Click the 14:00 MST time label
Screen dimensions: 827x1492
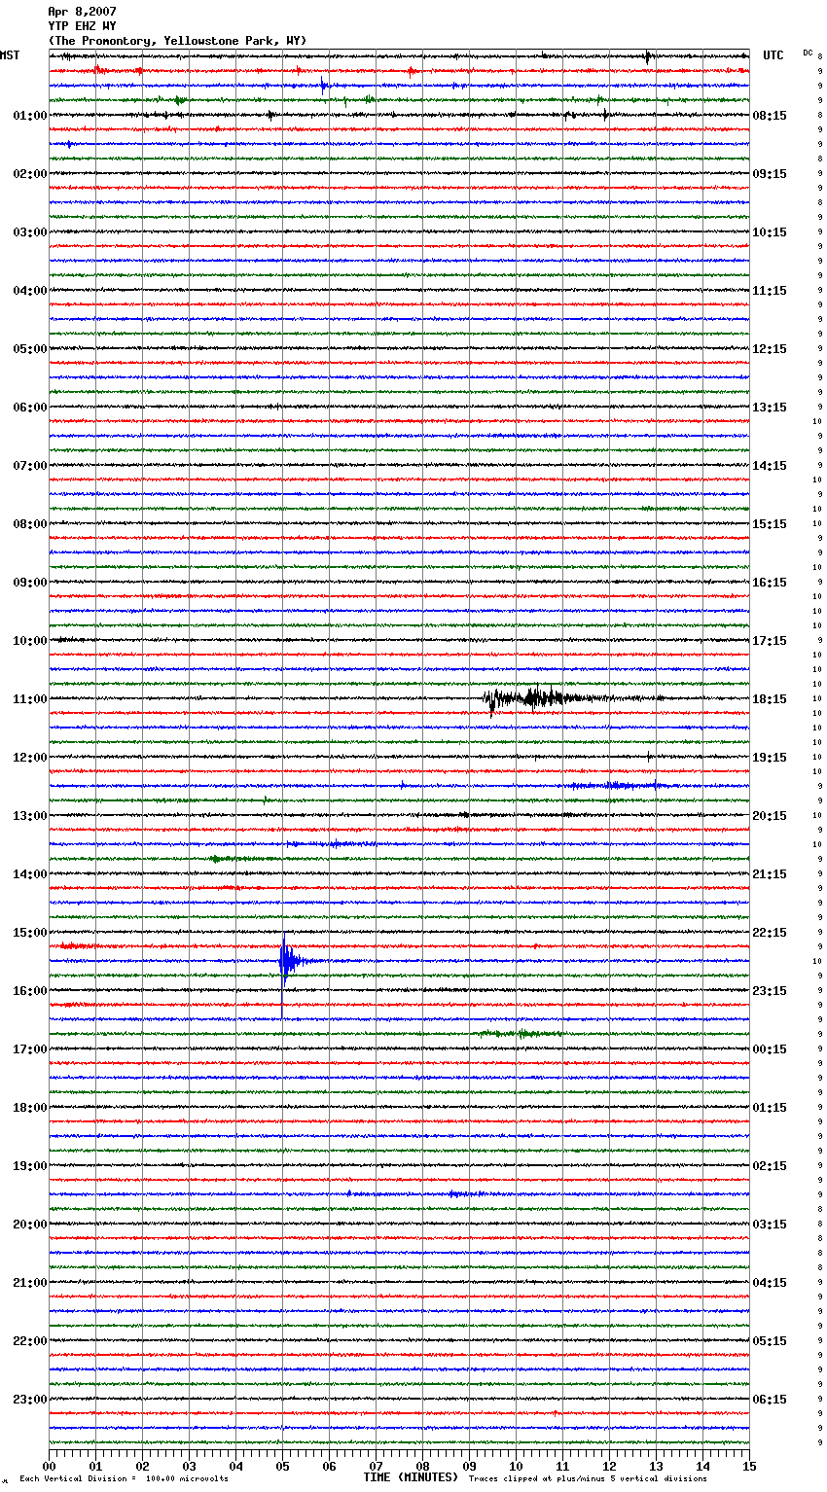pos(29,874)
